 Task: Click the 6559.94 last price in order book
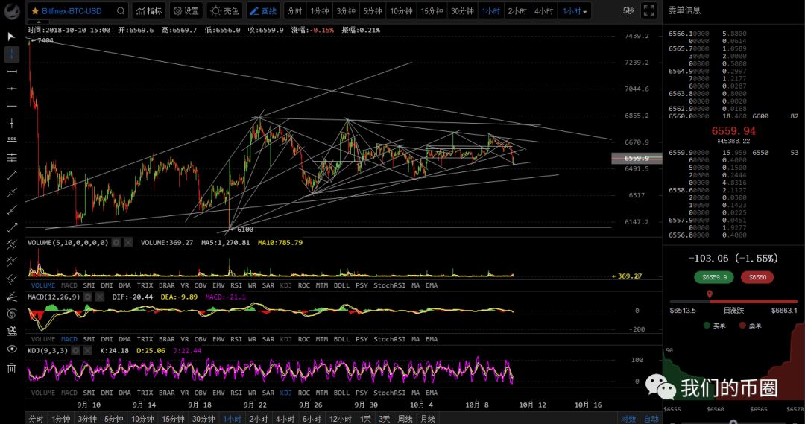(733, 131)
